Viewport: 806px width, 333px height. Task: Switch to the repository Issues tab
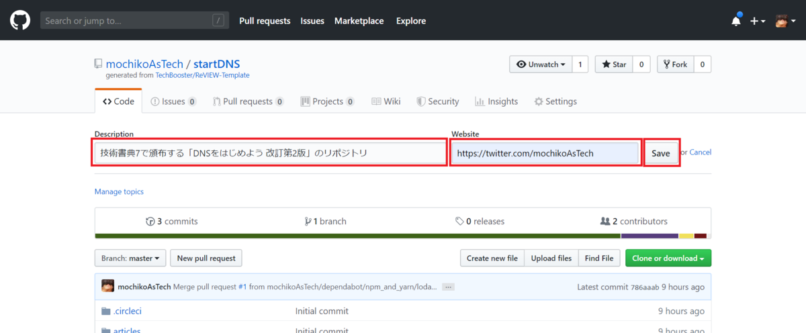[174, 101]
